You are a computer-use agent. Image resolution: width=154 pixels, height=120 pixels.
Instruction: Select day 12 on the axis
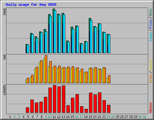point(59,117)
